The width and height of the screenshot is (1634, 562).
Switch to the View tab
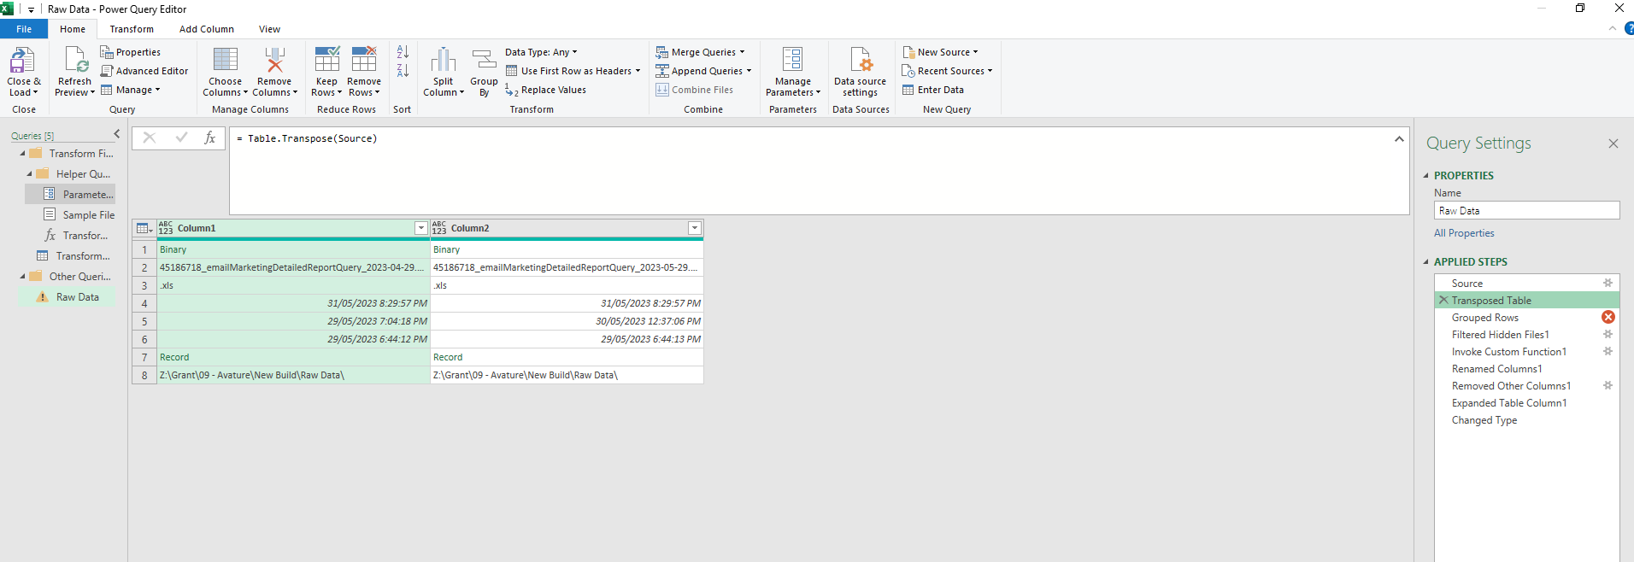click(x=270, y=29)
